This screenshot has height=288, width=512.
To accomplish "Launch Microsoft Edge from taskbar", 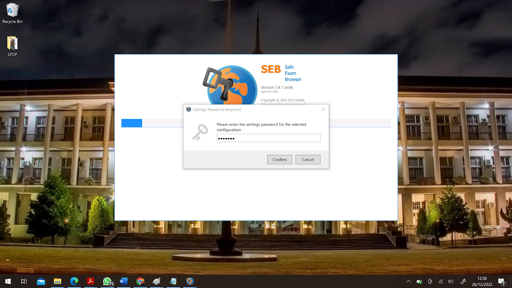I will click(74, 281).
